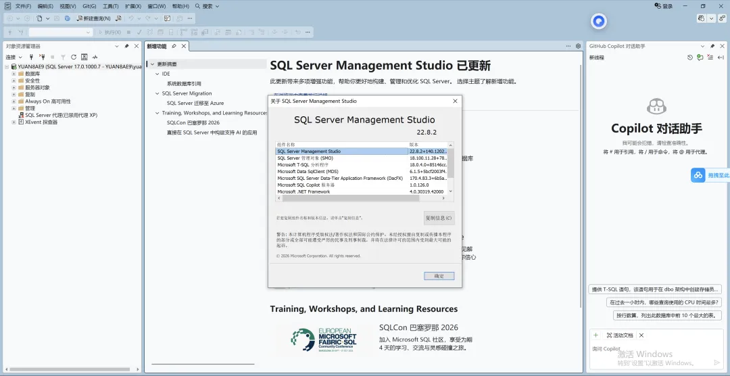Image resolution: width=730 pixels, height=376 pixels.
Task: Select the Microsoft .NET Framework component row
Action: pos(361,191)
